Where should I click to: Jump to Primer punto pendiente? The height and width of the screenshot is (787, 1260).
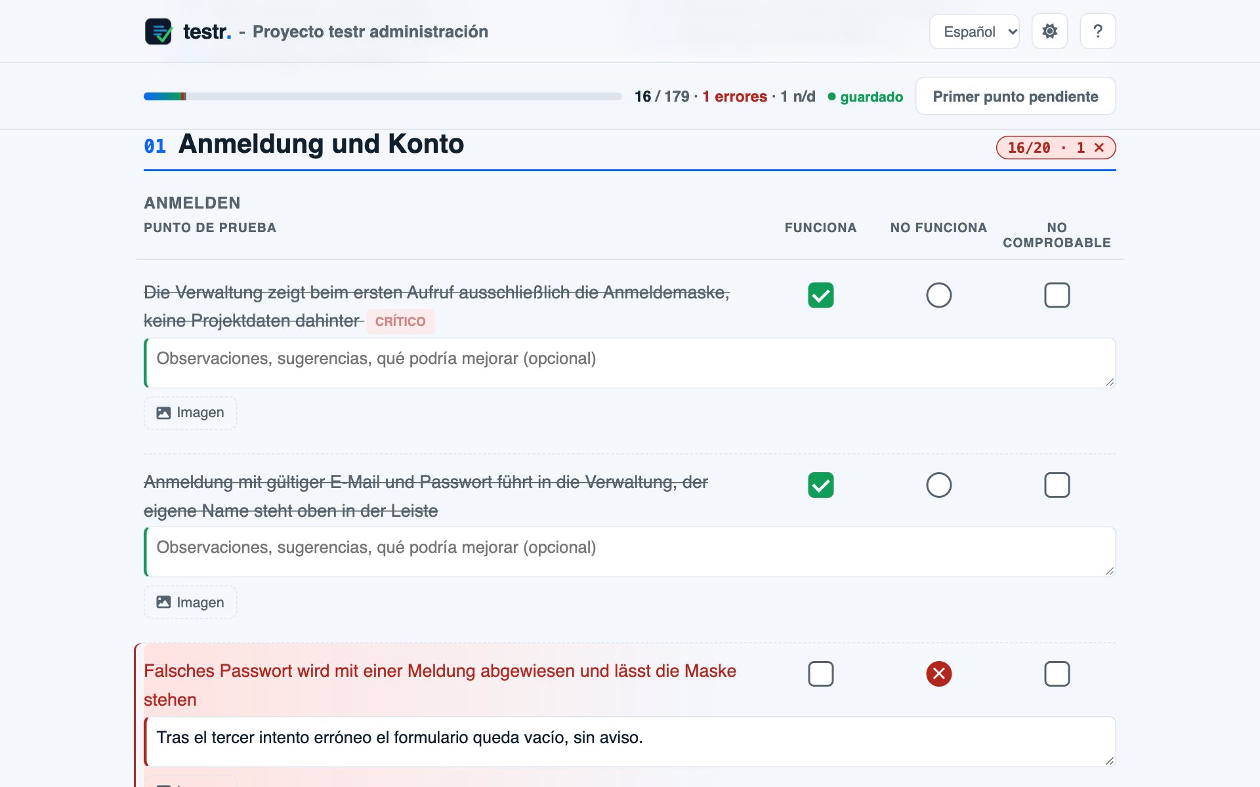[1015, 96]
